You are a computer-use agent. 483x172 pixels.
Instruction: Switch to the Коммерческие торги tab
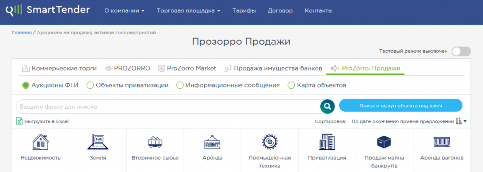tap(59, 68)
